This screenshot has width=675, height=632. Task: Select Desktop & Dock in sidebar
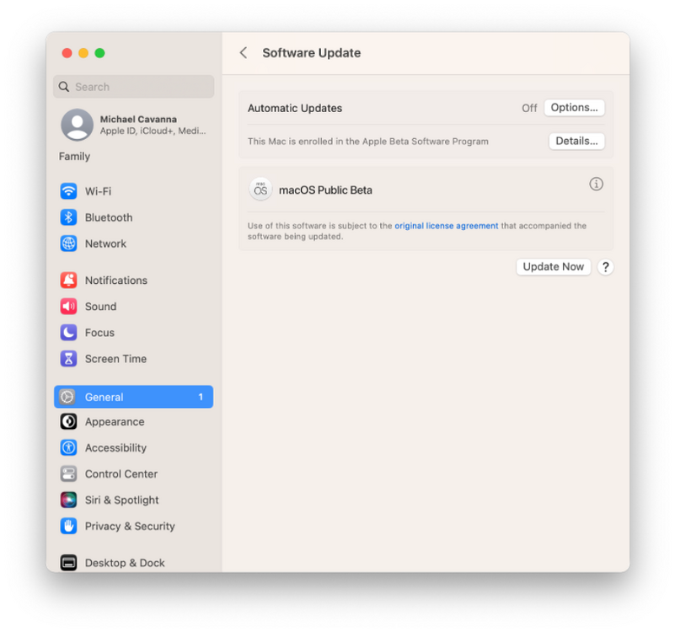(x=133, y=563)
